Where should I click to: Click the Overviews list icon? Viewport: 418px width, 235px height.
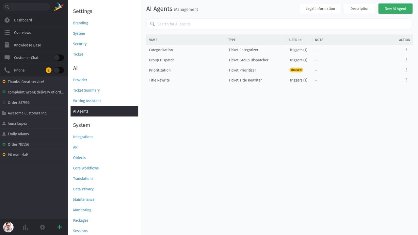coord(7,33)
